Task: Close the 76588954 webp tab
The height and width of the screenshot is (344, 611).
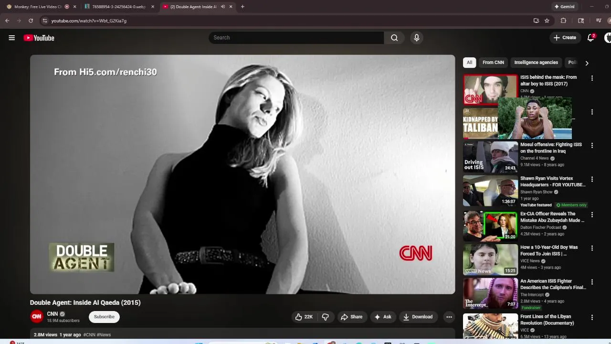Action: click(153, 7)
